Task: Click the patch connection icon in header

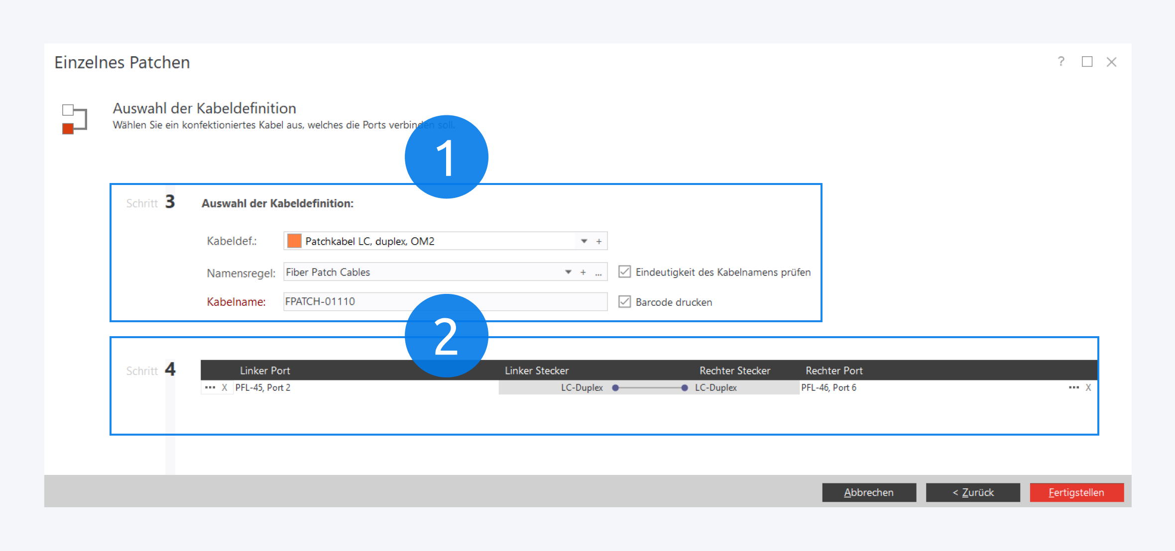Action: pos(75,119)
